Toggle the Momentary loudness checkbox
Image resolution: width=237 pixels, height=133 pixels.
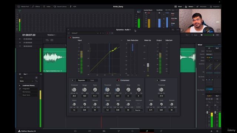click(x=20, y=92)
